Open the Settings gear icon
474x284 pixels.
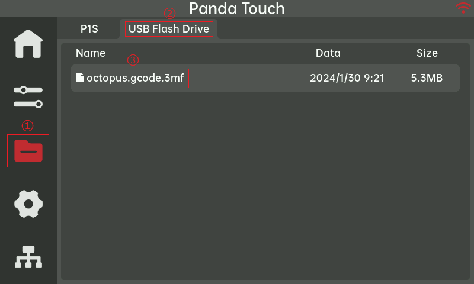28,204
